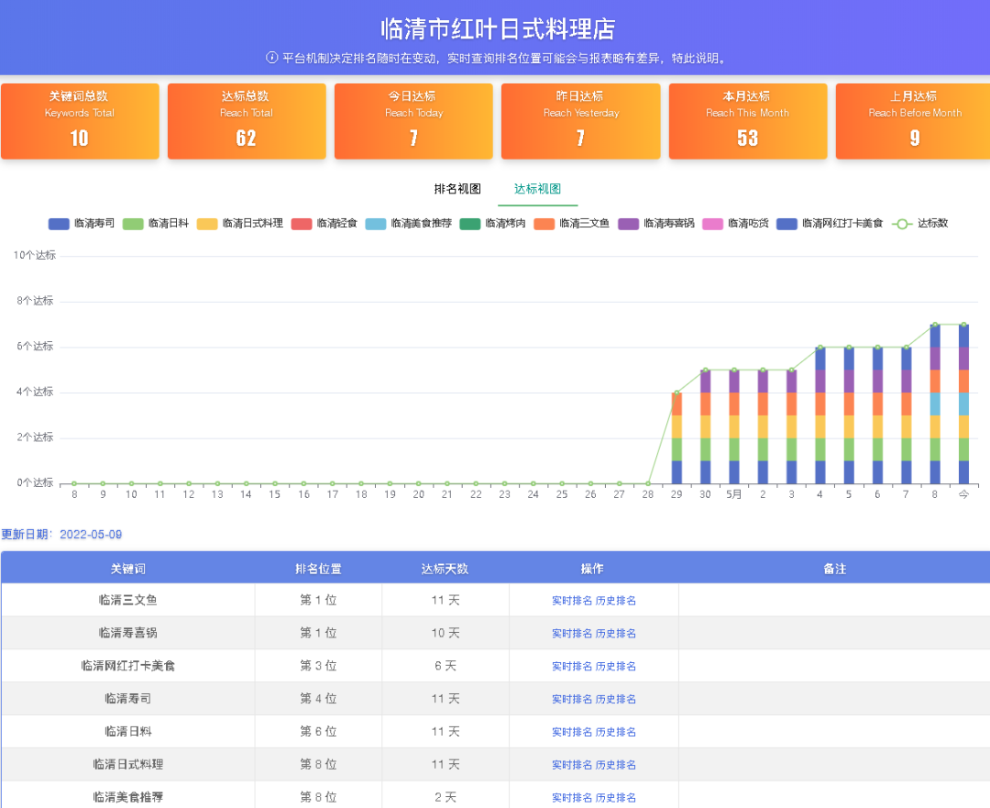The width and height of the screenshot is (990, 808).
Task: Open 历史排名 for 临清日料
Action: pyautogui.click(x=616, y=732)
